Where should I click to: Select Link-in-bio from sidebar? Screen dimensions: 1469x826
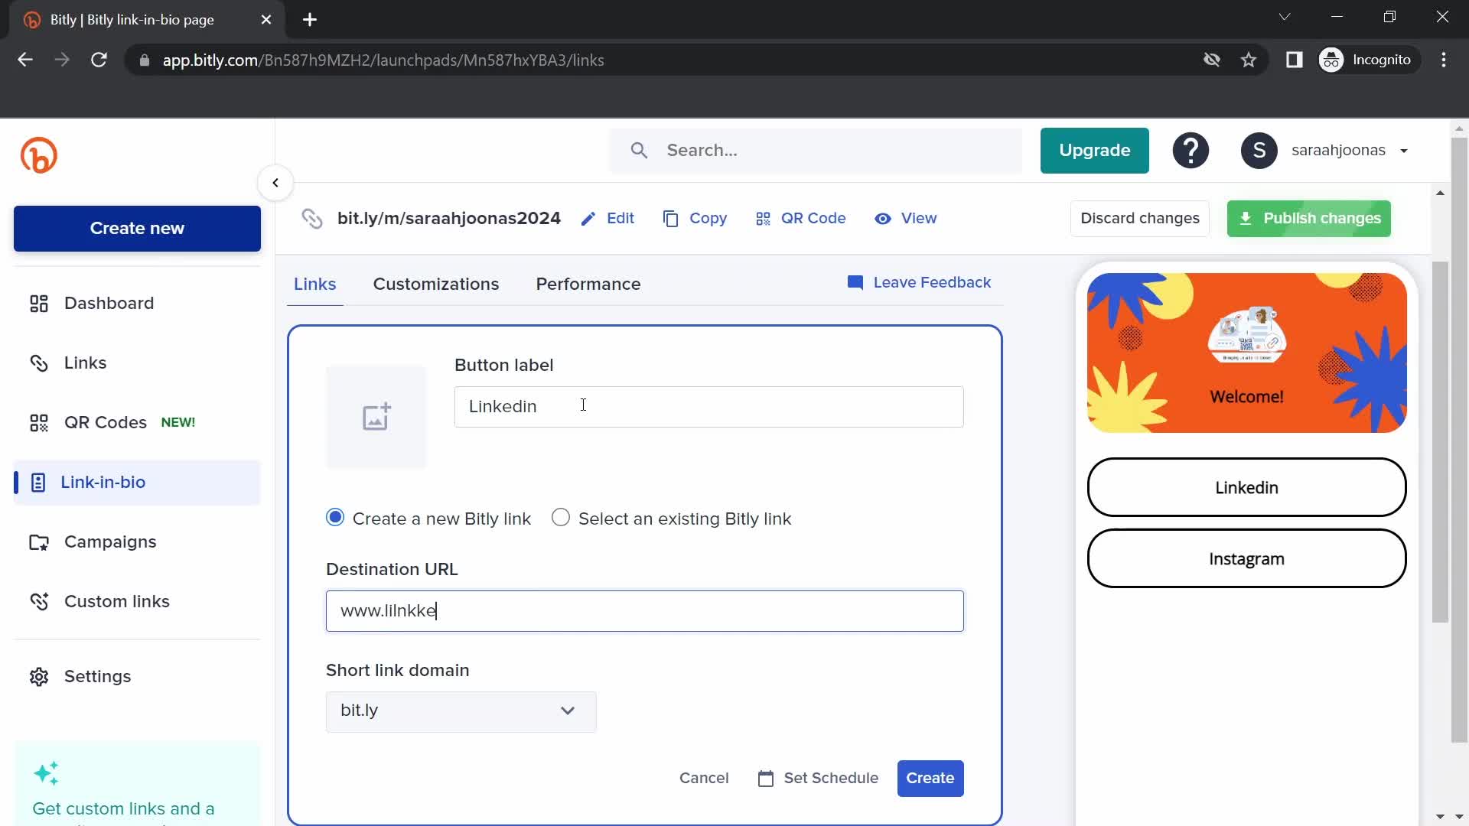coord(102,481)
